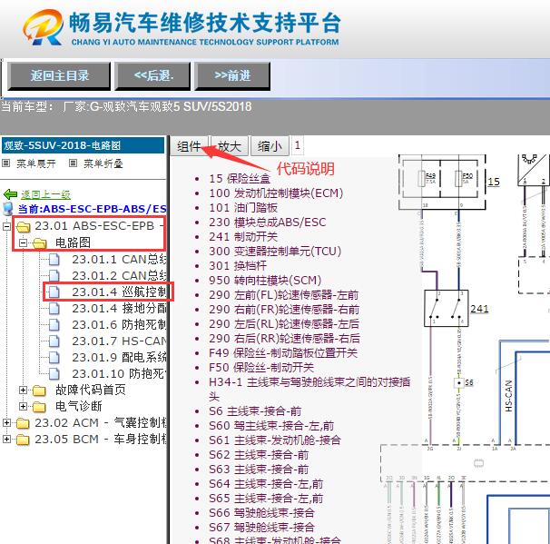
Task: Click the page icon of 23.01.2
Action: click(x=54, y=276)
